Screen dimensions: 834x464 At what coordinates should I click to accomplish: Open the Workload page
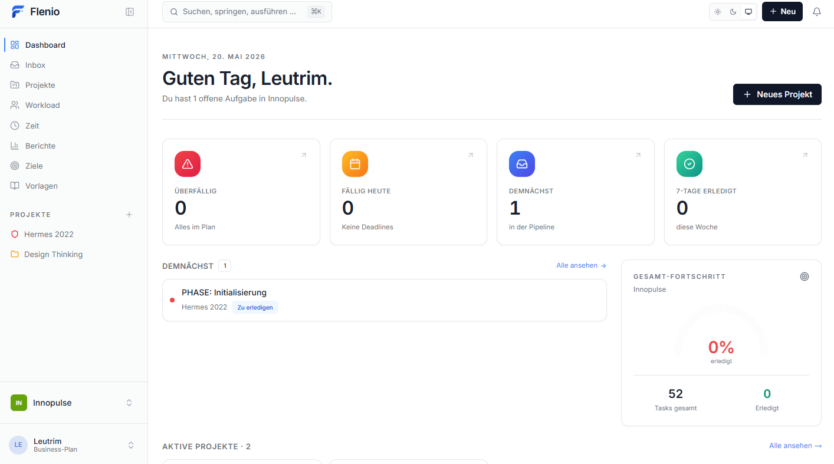point(74,105)
